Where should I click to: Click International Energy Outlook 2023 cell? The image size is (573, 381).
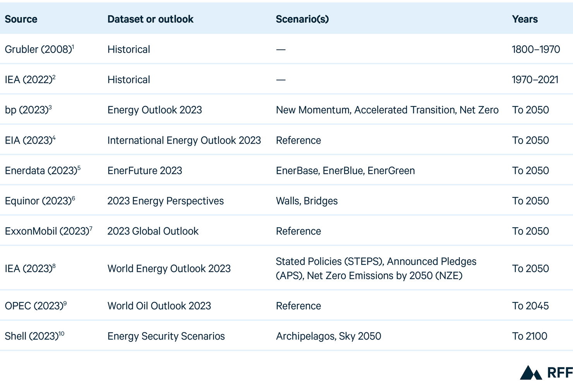pyautogui.click(x=184, y=140)
